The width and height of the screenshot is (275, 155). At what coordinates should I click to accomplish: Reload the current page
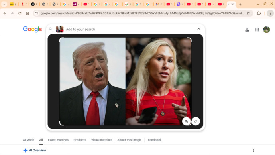pos(20,13)
